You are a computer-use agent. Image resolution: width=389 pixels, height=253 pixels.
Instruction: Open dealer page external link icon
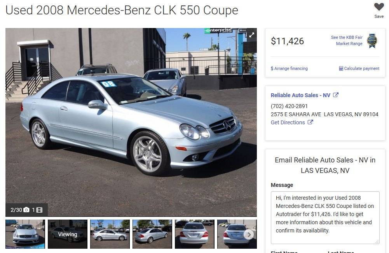coord(336,95)
